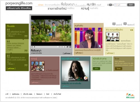Screen dimensions: 140x102
Task: Click the email-this-page envelope icon
Action: coord(114,24)
